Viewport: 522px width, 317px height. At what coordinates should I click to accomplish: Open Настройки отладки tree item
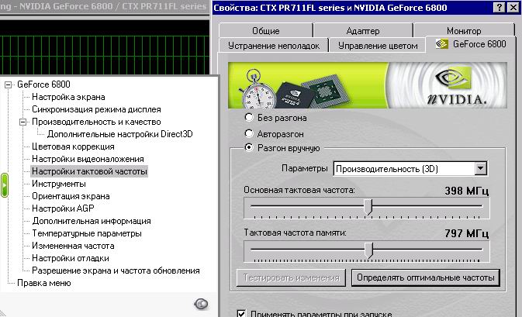pyautogui.click(x=71, y=258)
